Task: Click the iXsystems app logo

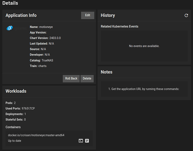Action: click(x=17, y=28)
